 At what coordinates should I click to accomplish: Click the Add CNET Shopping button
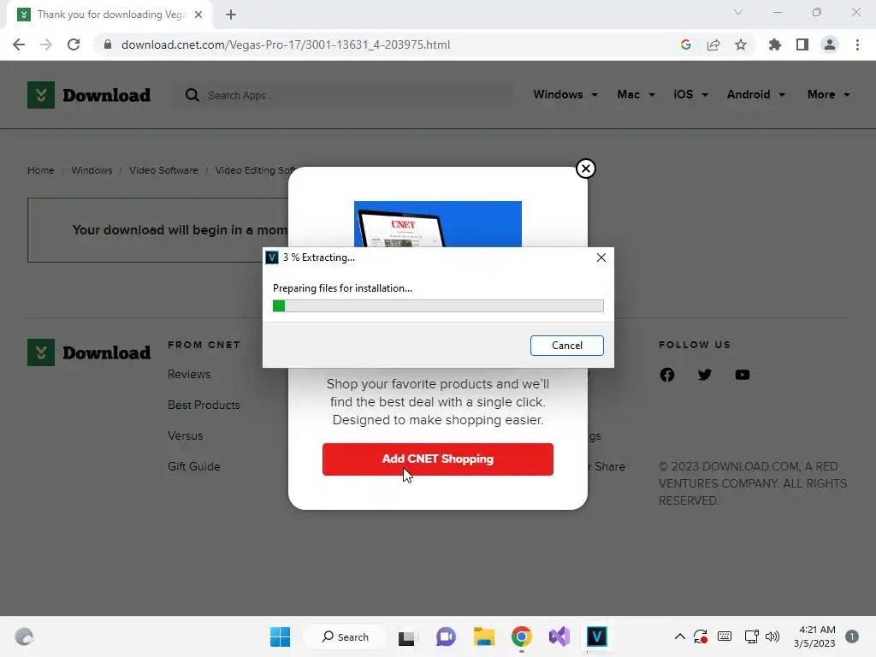[x=437, y=459]
